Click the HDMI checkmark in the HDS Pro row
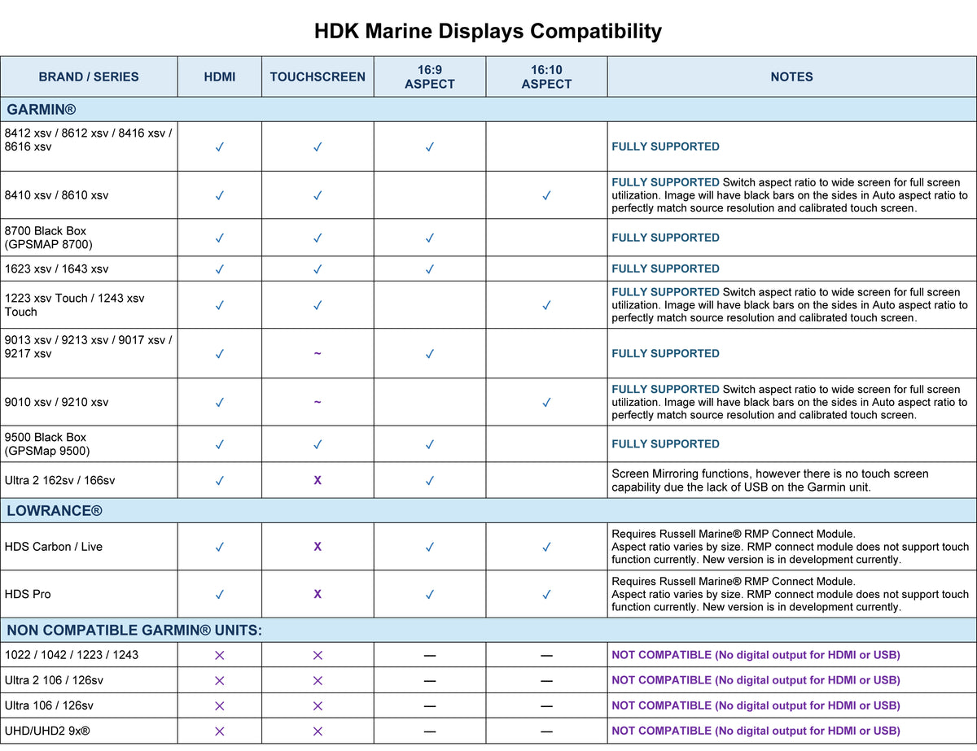Viewport: 977px width, 751px height. pos(220,595)
